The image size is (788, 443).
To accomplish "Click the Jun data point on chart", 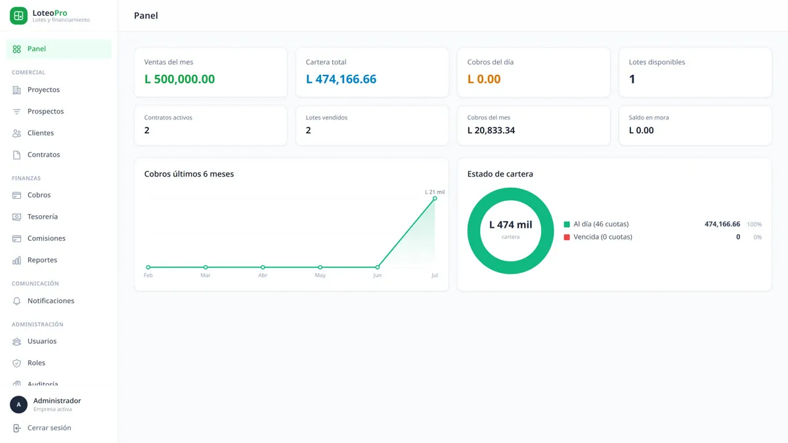I will (x=378, y=267).
